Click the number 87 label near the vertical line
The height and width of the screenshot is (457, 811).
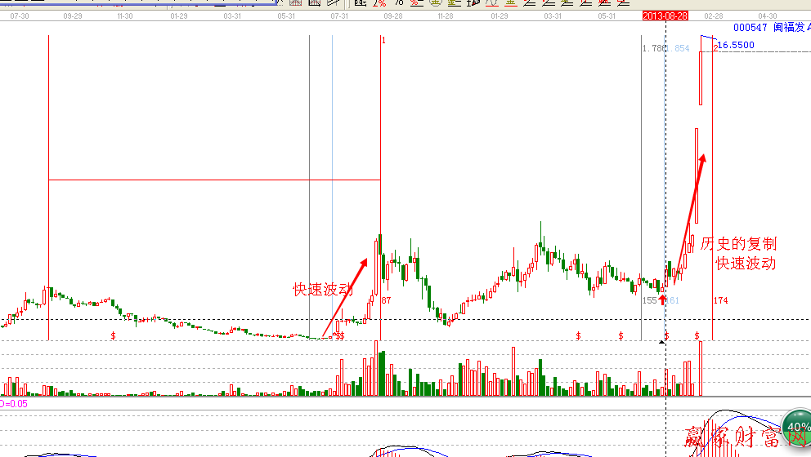tap(387, 301)
